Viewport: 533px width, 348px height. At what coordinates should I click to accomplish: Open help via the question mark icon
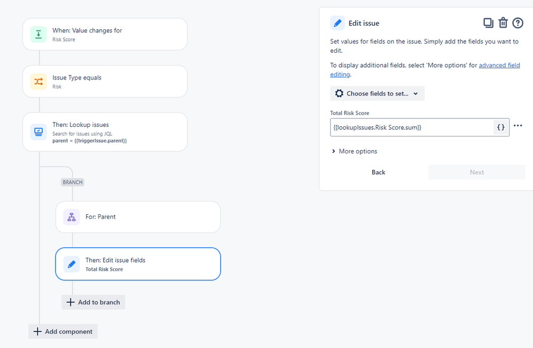tap(518, 23)
